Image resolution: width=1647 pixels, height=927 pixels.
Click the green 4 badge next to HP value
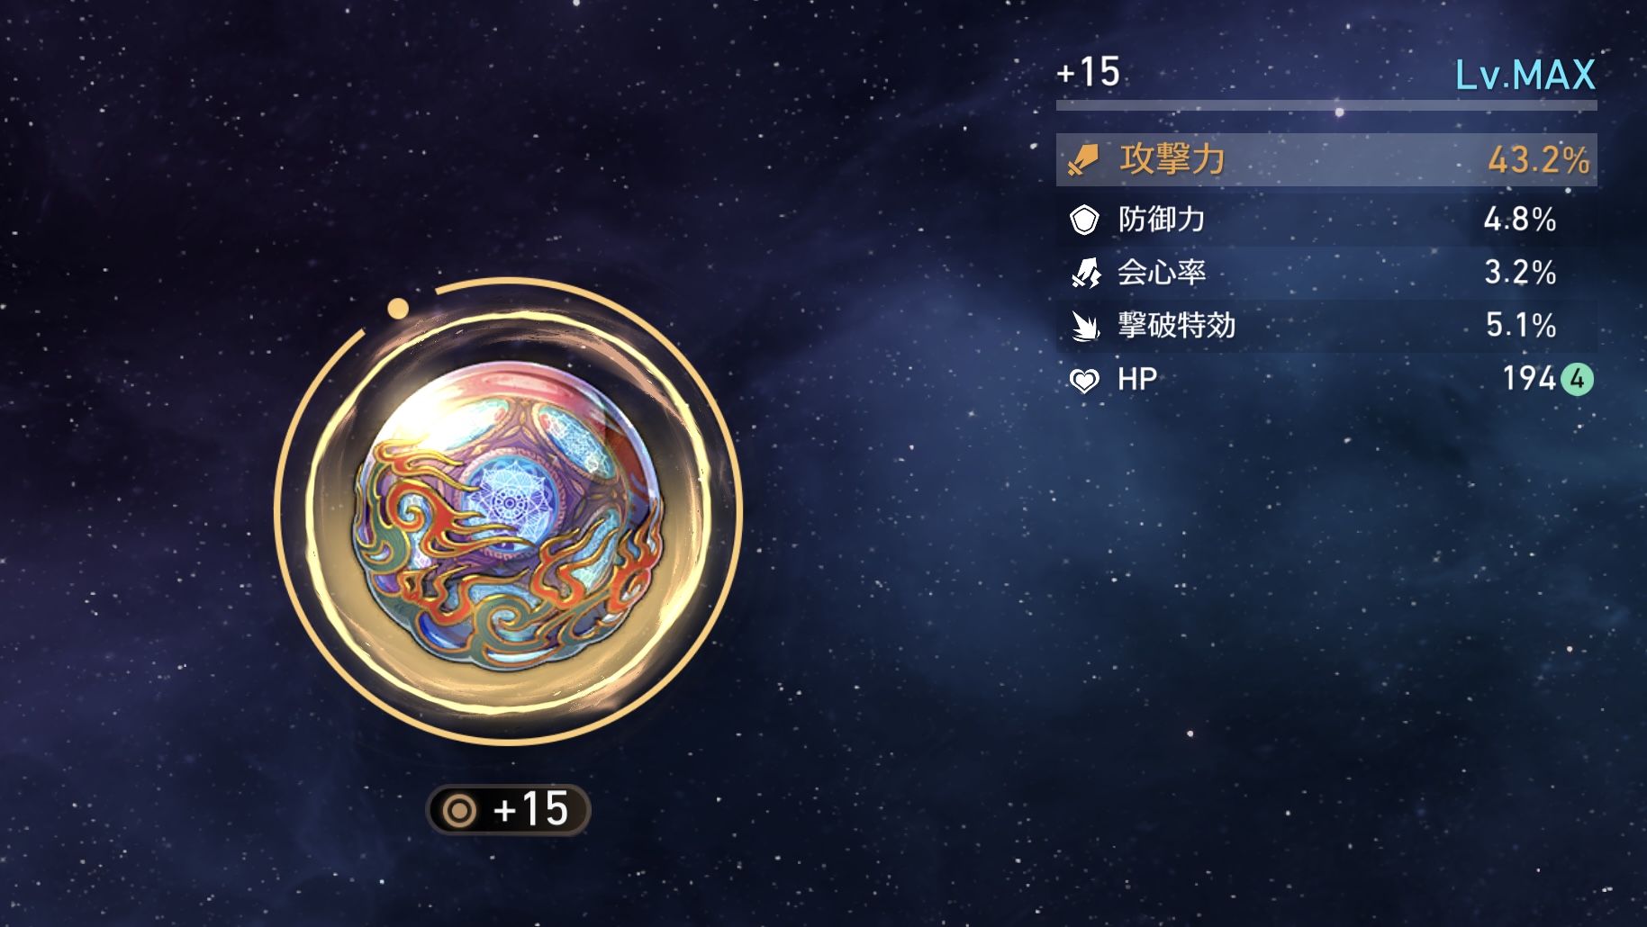pyautogui.click(x=1577, y=379)
